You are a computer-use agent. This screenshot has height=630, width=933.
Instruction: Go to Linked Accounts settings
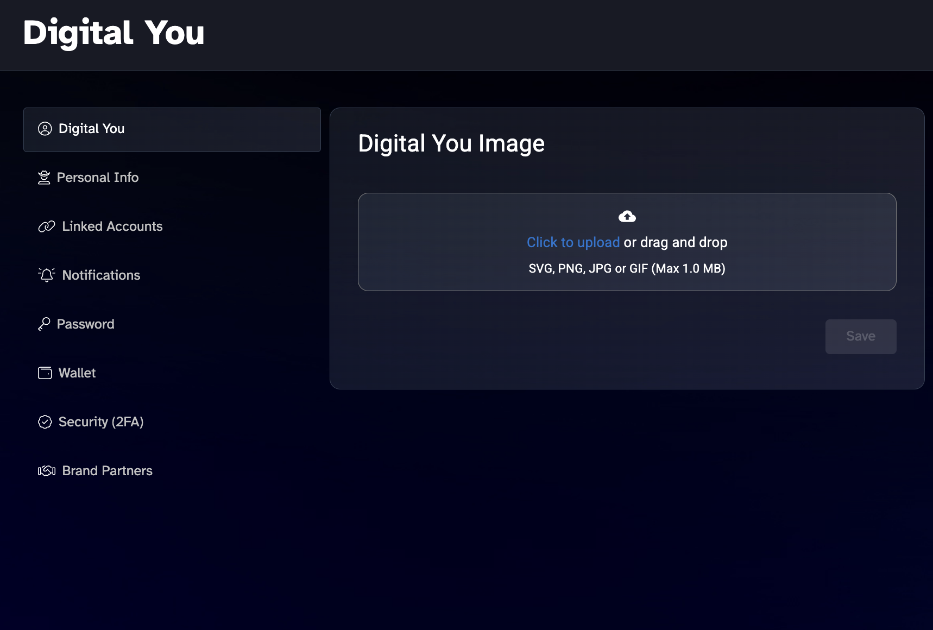tap(172, 226)
